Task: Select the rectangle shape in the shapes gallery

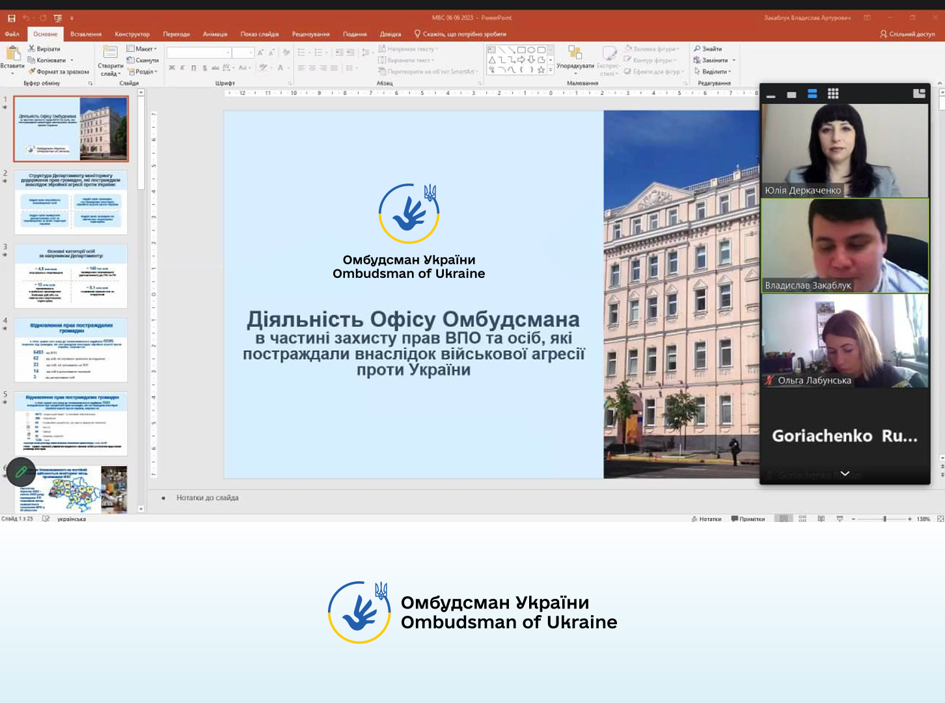Action: (x=521, y=50)
